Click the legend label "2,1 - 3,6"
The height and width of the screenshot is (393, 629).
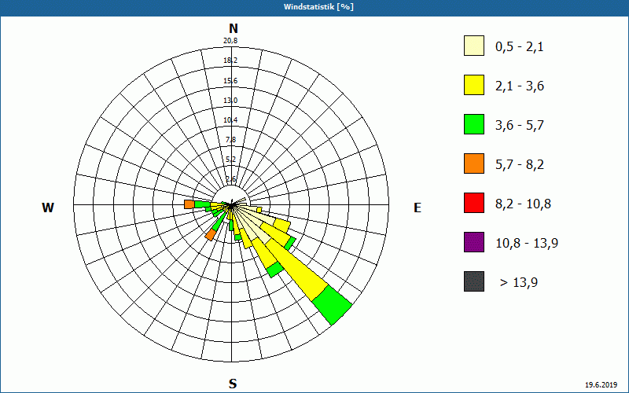click(520, 86)
